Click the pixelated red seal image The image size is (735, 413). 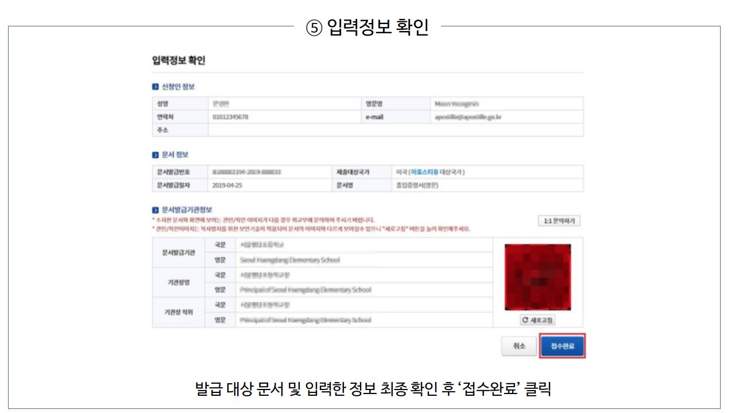537,277
